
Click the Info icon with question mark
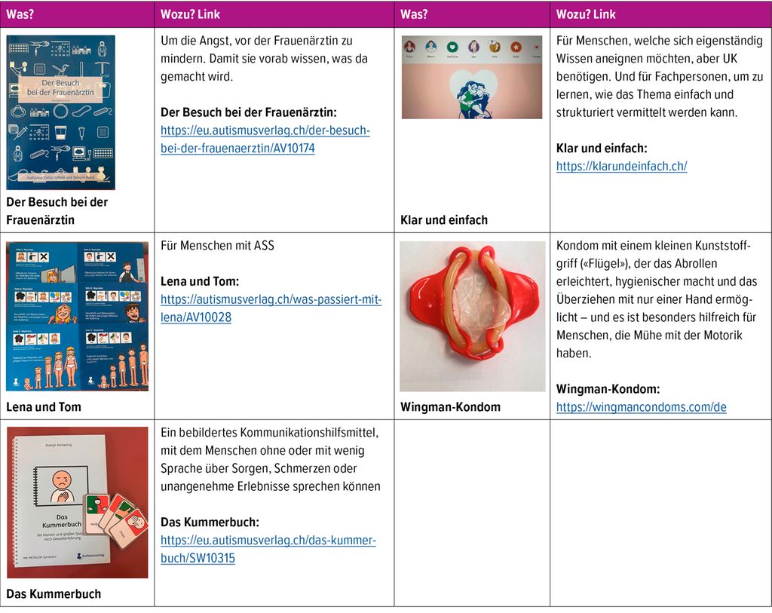[x=495, y=47]
